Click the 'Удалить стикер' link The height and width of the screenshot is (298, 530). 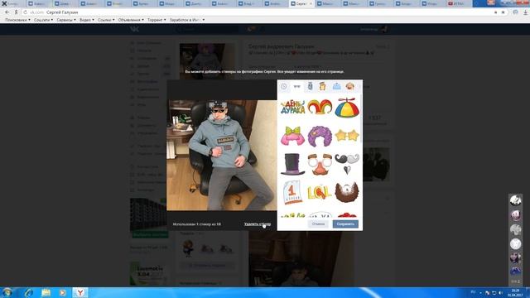point(258,223)
